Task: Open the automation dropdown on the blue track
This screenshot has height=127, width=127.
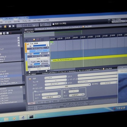Action: 38,56
